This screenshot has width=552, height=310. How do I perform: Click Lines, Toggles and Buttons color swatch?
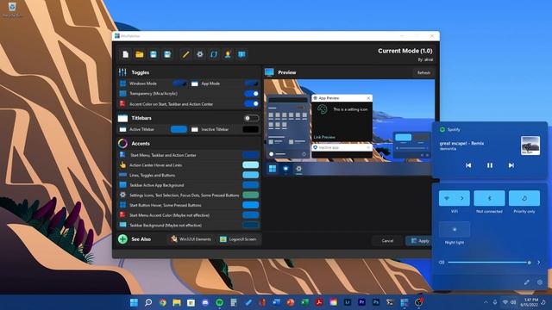(251, 175)
